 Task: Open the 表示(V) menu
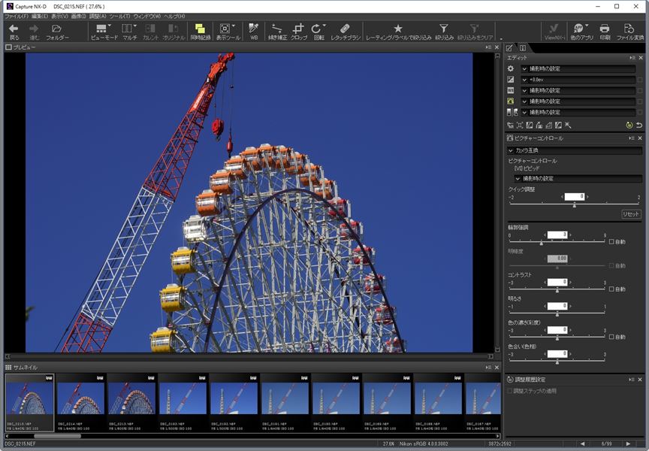coord(59,16)
